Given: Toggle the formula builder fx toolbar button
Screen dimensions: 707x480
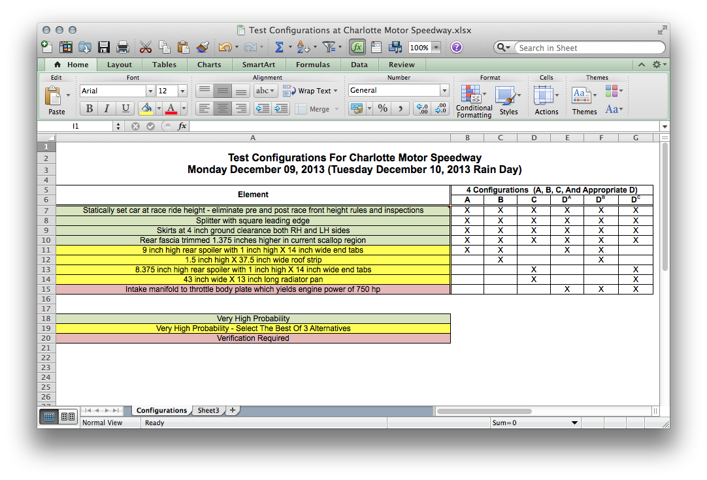Looking at the screenshot, I should [357, 47].
